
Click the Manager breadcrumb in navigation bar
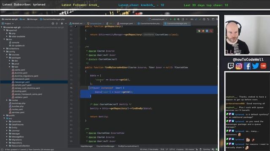pyautogui.click(x=32, y=19)
